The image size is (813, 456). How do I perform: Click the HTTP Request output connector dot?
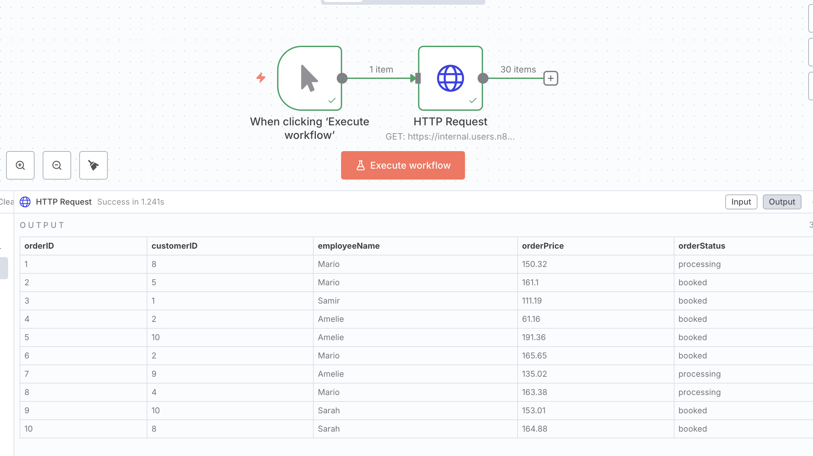coord(483,78)
